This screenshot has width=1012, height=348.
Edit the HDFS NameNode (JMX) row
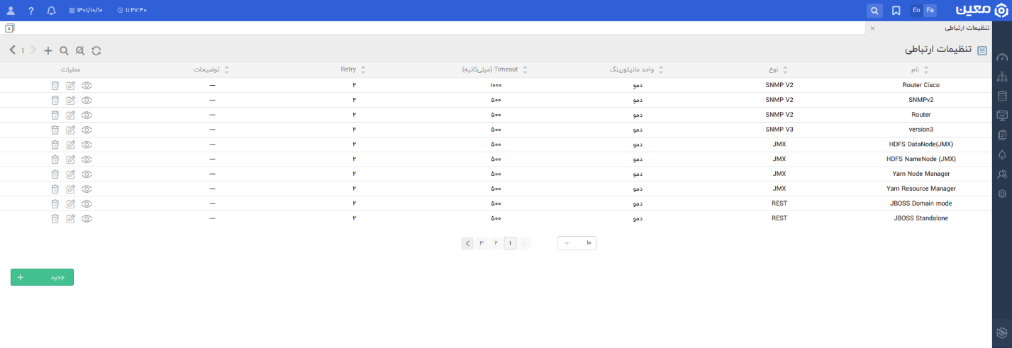tap(70, 159)
